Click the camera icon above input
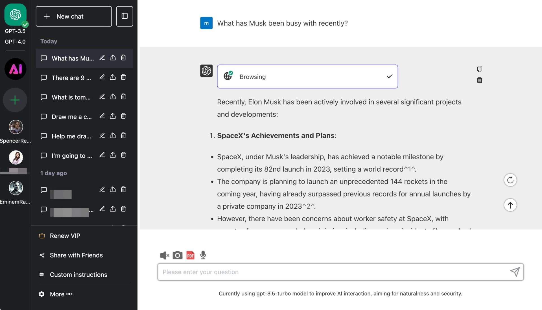 [178, 255]
